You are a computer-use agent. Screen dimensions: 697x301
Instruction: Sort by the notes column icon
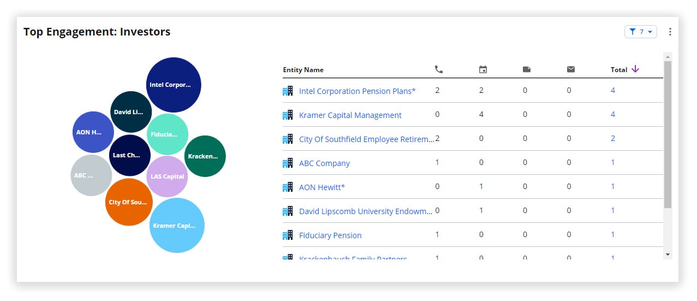coord(527,69)
